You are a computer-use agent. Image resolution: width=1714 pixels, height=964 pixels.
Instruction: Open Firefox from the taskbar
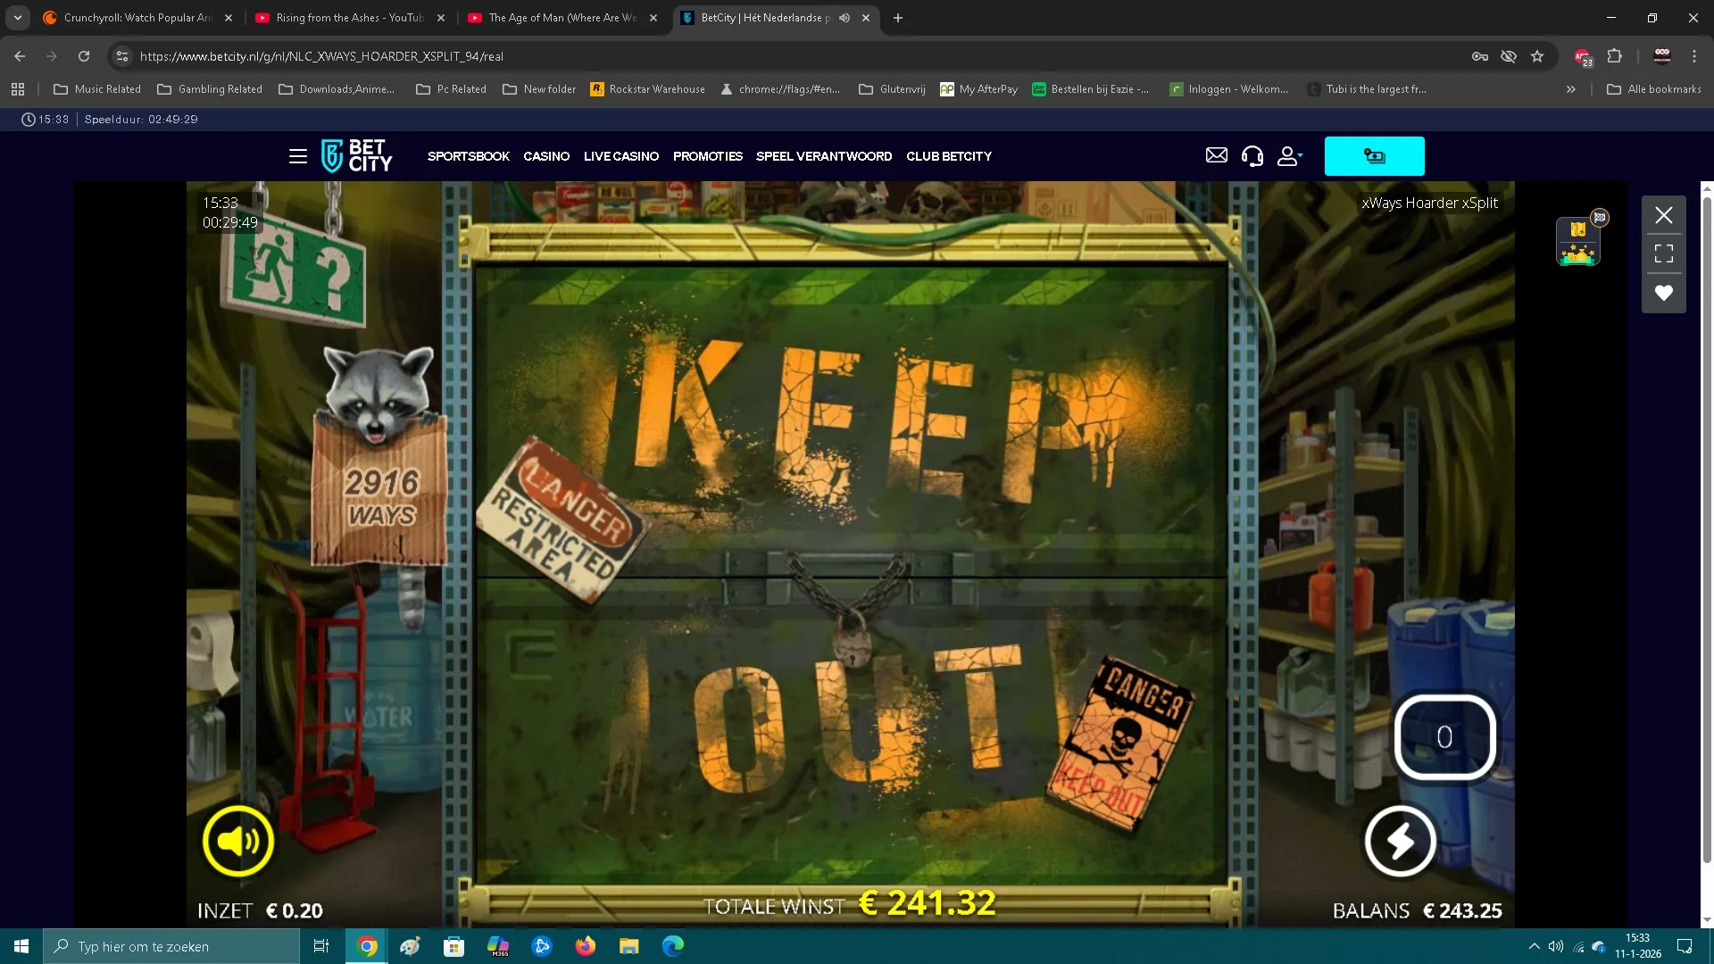[x=586, y=946]
